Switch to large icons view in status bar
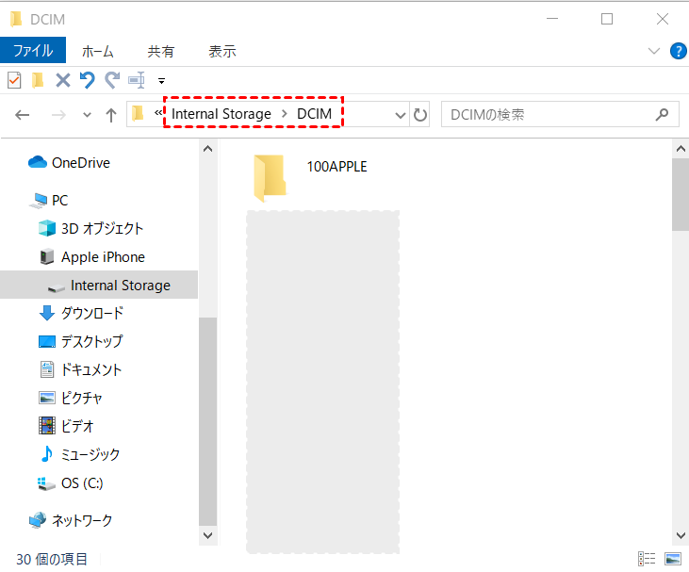 pyautogui.click(x=672, y=559)
